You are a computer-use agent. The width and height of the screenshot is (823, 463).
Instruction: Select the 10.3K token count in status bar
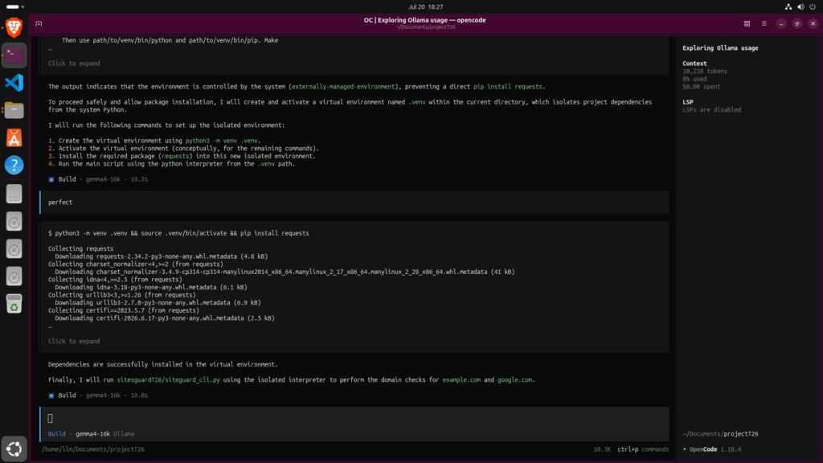click(602, 449)
